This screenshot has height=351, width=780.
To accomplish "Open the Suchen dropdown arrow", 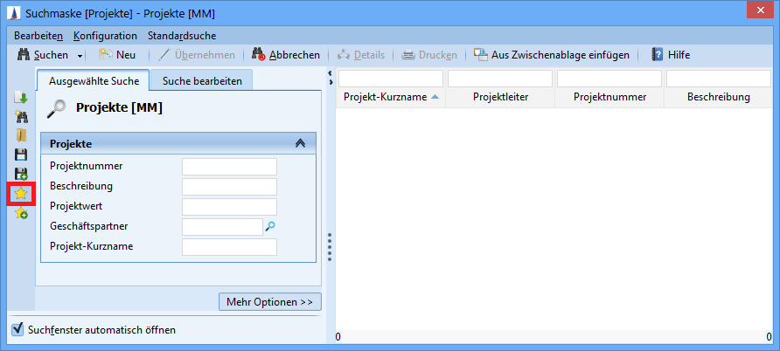I will [80, 55].
